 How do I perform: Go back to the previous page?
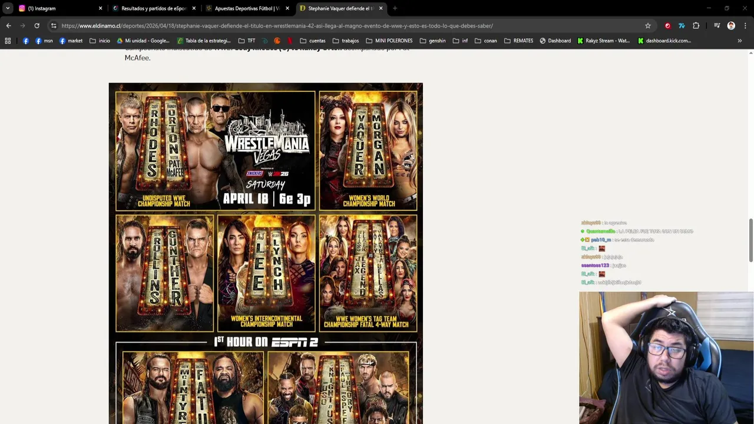tap(8, 25)
